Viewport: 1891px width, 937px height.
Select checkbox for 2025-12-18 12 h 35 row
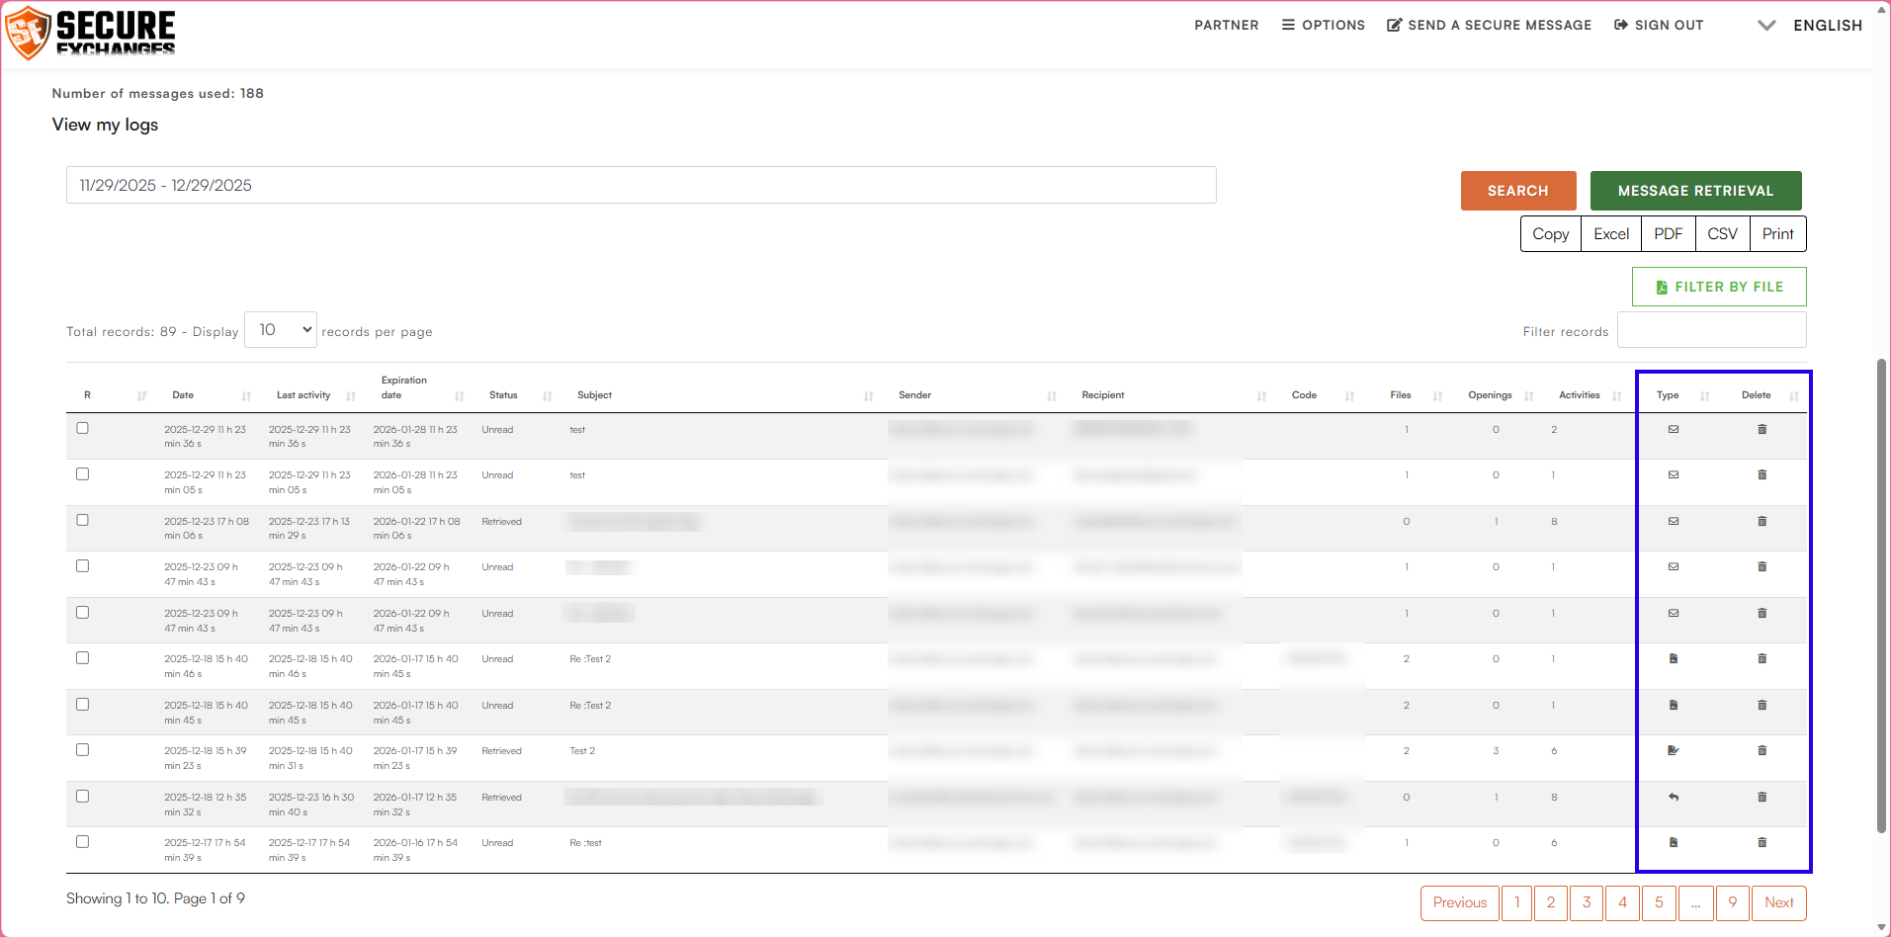coord(82,796)
